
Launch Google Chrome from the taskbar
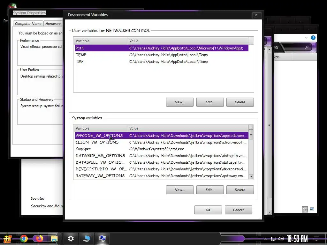pyautogui.click(x=24, y=239)
